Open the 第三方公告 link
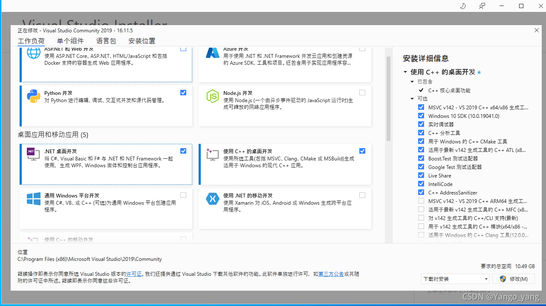Image resolution: width=546 pixels, height=306 pixels. point(331,274)
